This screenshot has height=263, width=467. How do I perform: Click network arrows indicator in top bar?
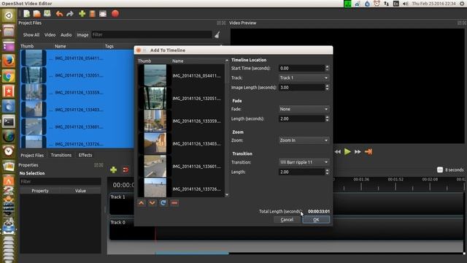(x=386, y=4)
